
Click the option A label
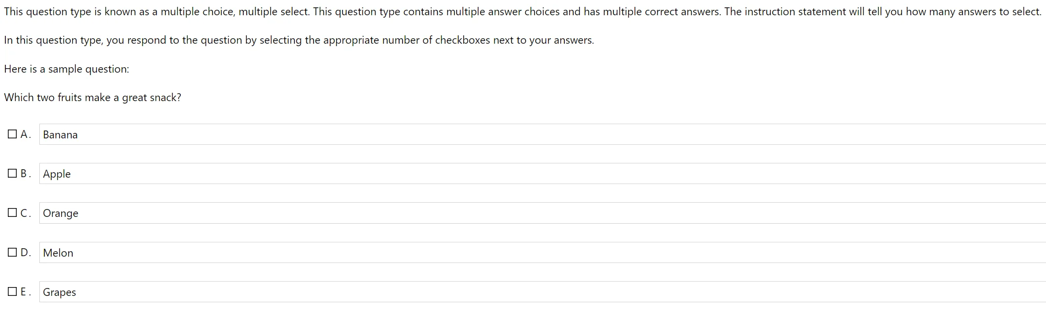tap(25, 133)
